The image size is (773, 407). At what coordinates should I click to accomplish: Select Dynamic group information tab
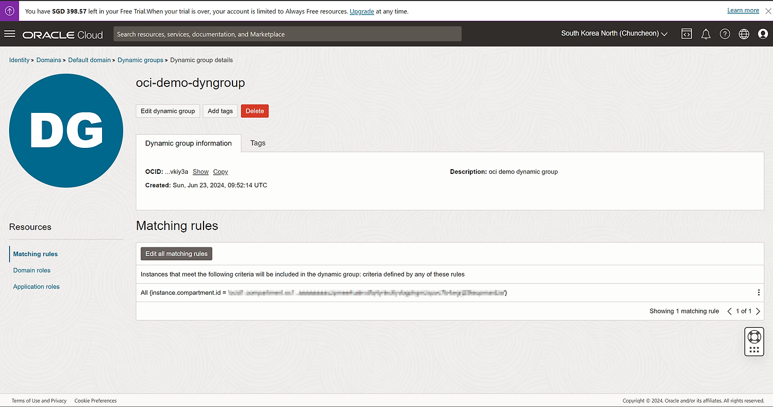point(188,144)
